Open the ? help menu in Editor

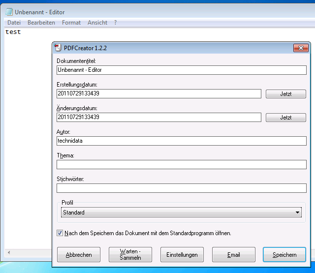pos(115,23)
